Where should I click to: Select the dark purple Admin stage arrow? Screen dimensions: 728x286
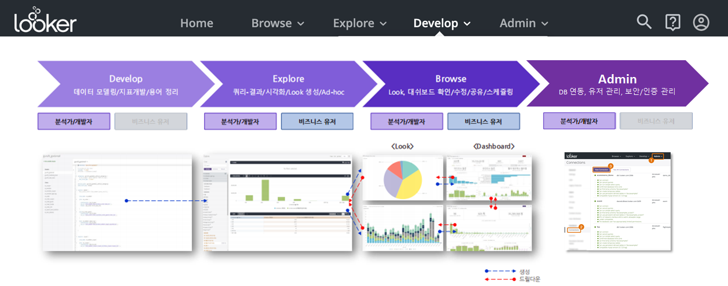tap(617, 84)
